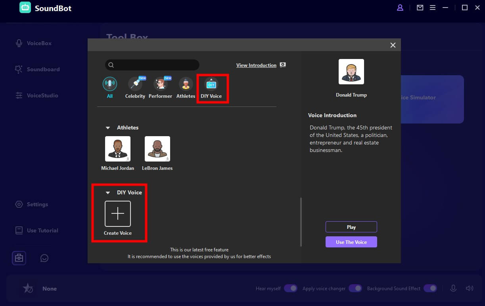This screenshot has width=485, height=306.
Task: Open the View Introduction link
Action: [x=256, y=65]
